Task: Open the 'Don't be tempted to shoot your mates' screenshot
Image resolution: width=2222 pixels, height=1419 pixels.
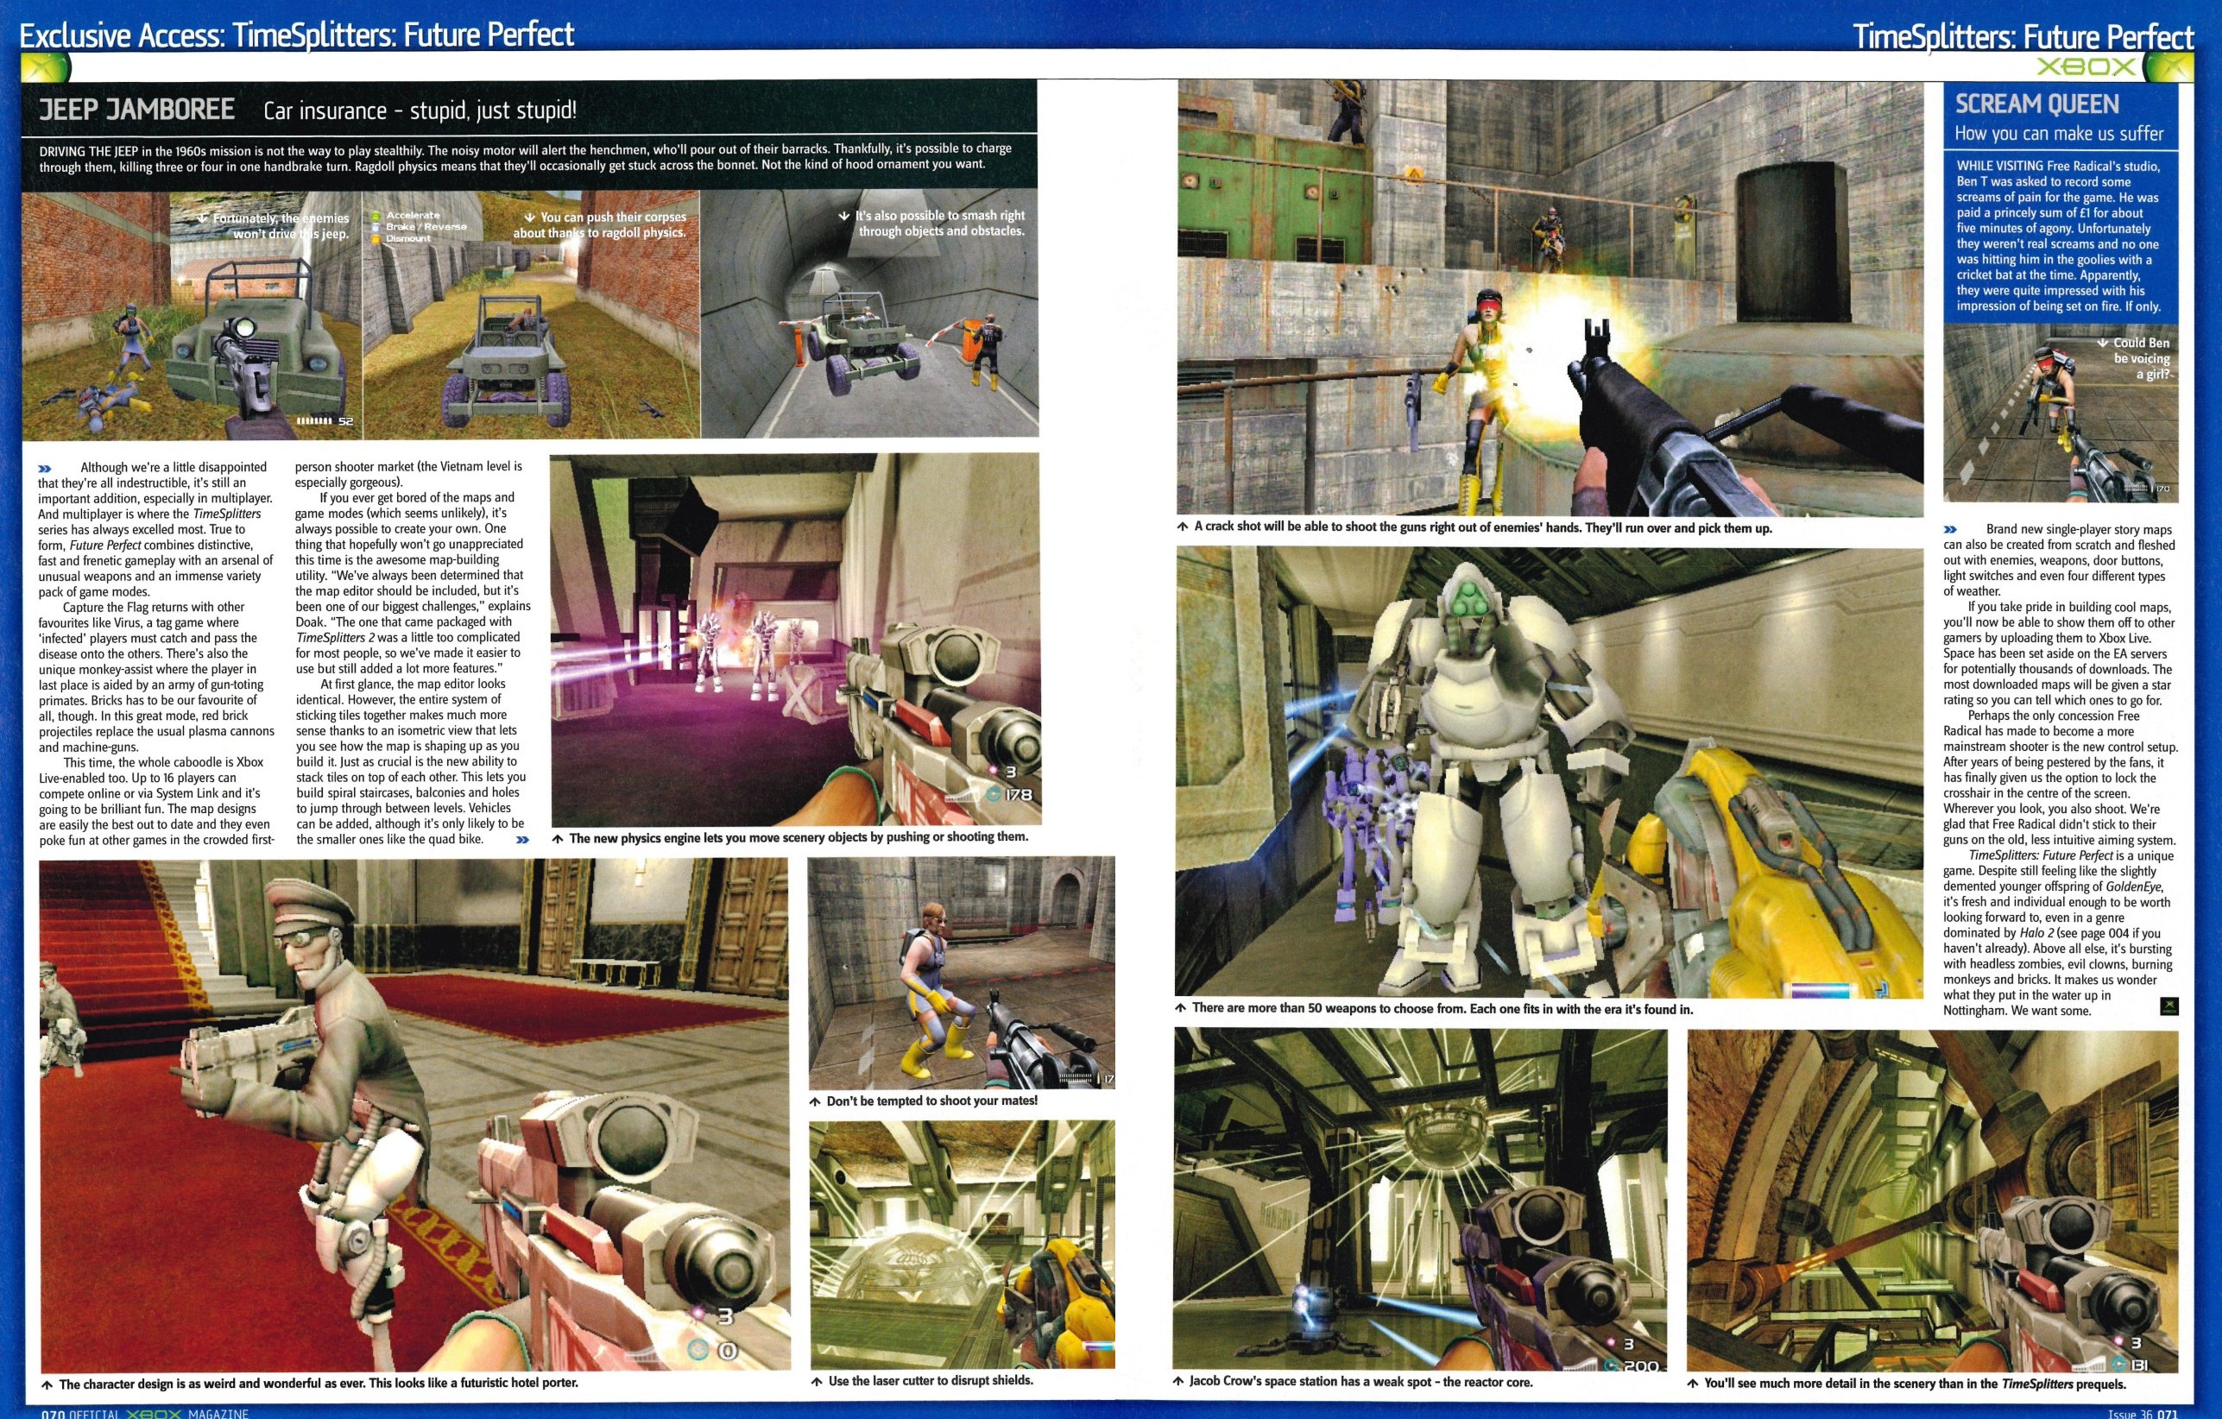Action: (962, 974)
